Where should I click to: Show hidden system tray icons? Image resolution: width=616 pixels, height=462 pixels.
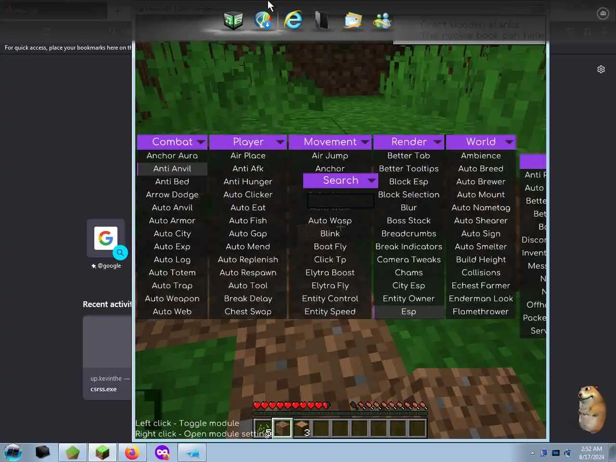point(532,453)
